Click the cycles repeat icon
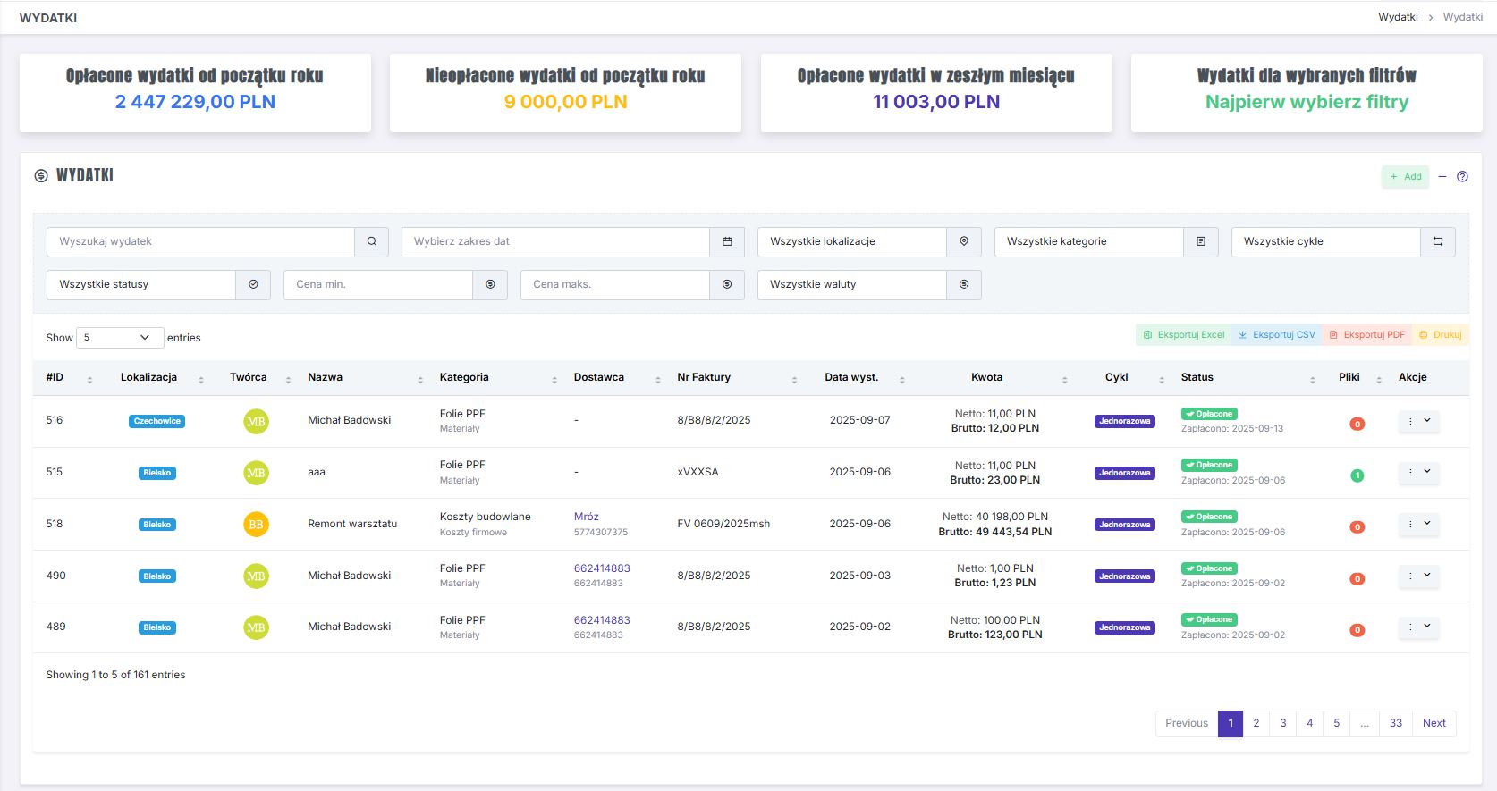This screenshot has height=791, width=1497. [1437, 241]
